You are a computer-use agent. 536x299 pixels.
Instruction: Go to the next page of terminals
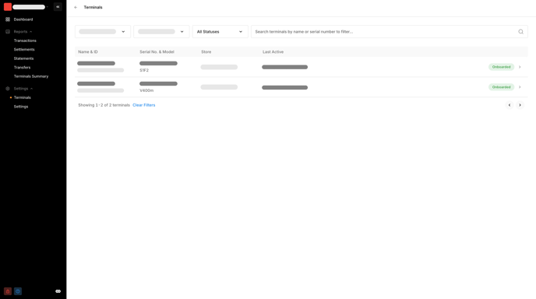pos(520,105)
